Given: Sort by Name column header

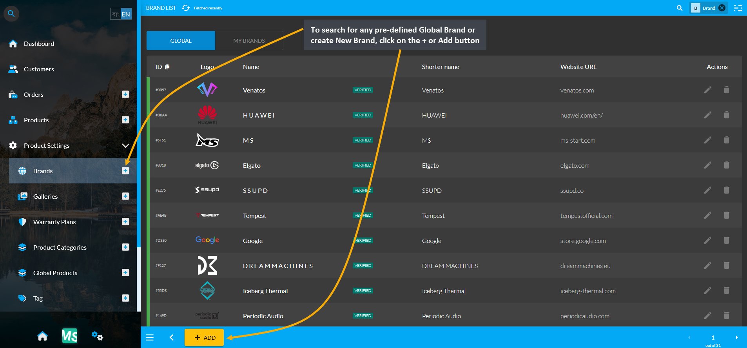Looking at the screenshot, I should click(x=251, y=67).
